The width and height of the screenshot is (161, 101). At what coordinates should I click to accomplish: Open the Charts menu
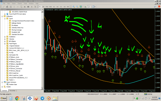(20, 4)
